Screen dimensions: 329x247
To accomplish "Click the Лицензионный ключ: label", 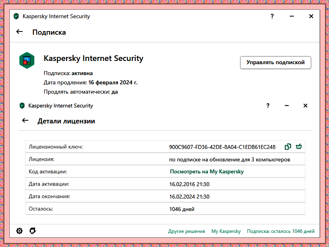I will [56, 147].
